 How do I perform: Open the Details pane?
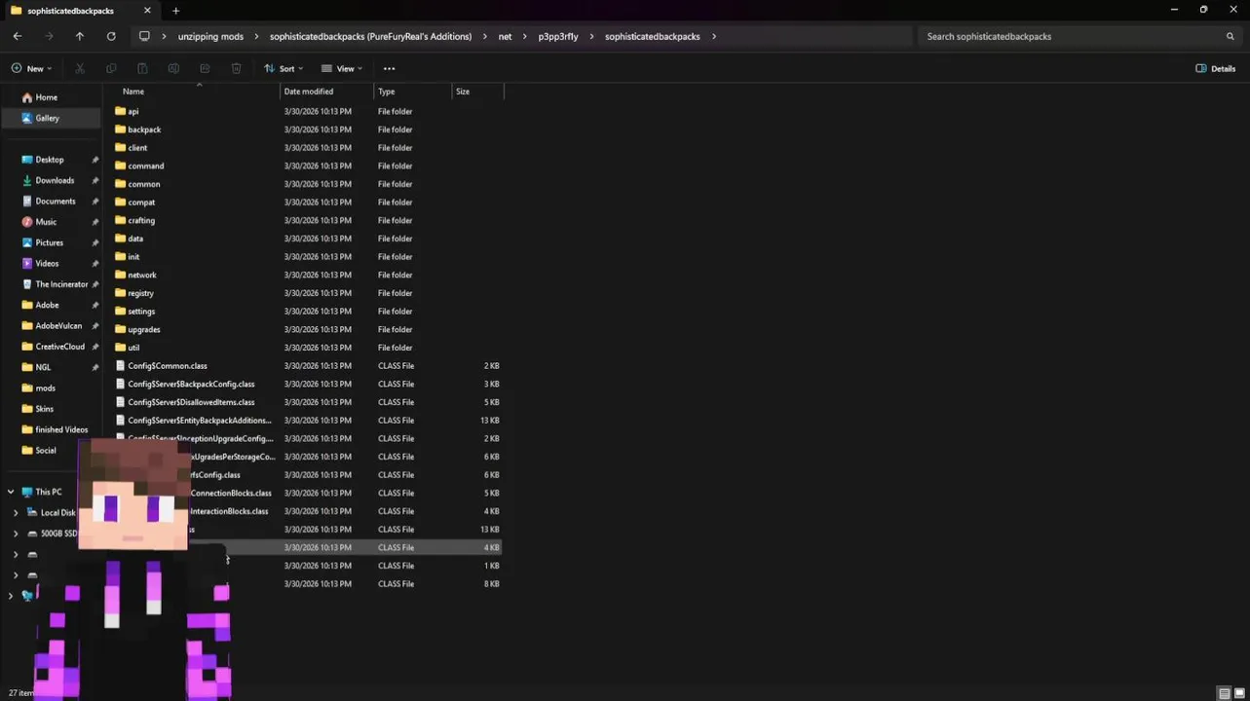tap(1215, 68)
